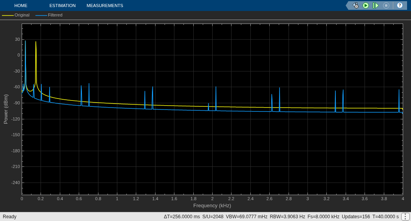Switch to the ESTIMATION tab
The image size is (411, 221).
pos(62,5)
